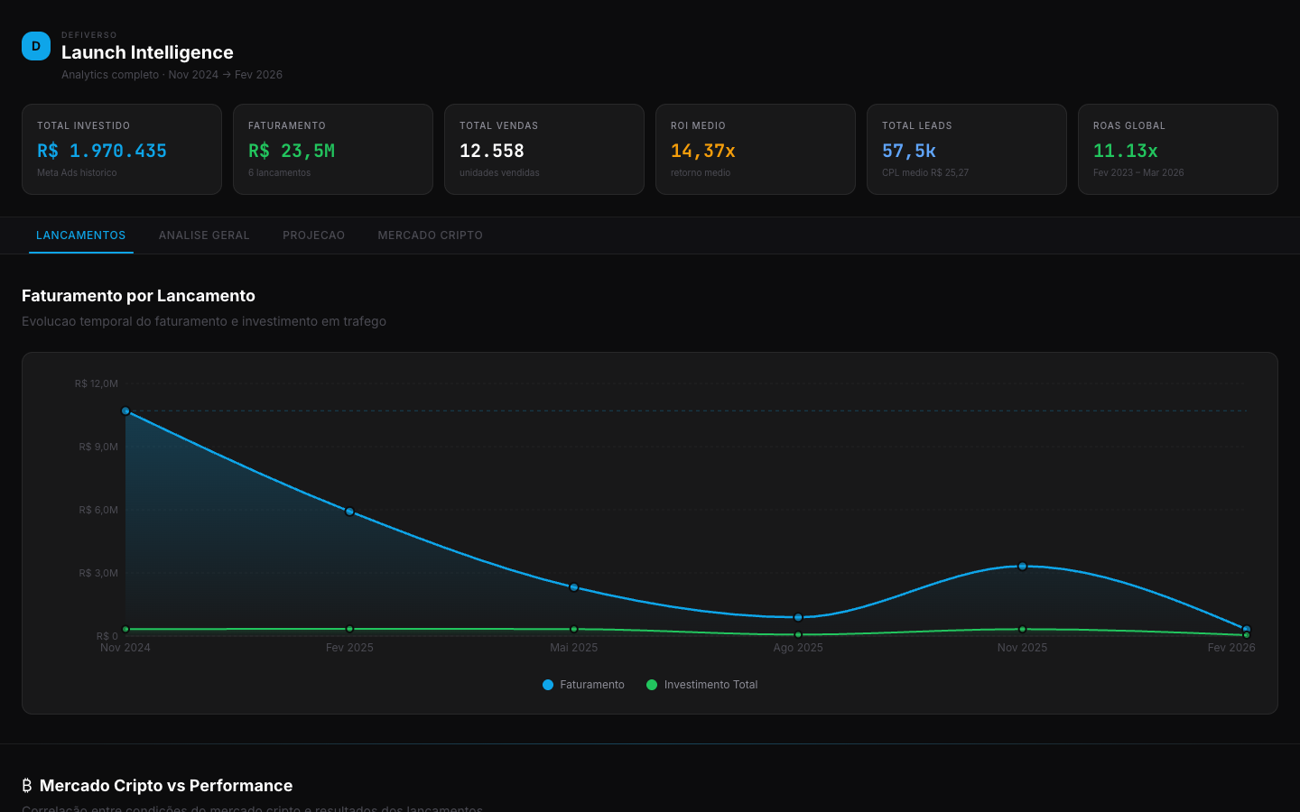Click the Fev 2026 endpoint marker on the chart
1300x812 pixels.
click(x=1246, y=629)
